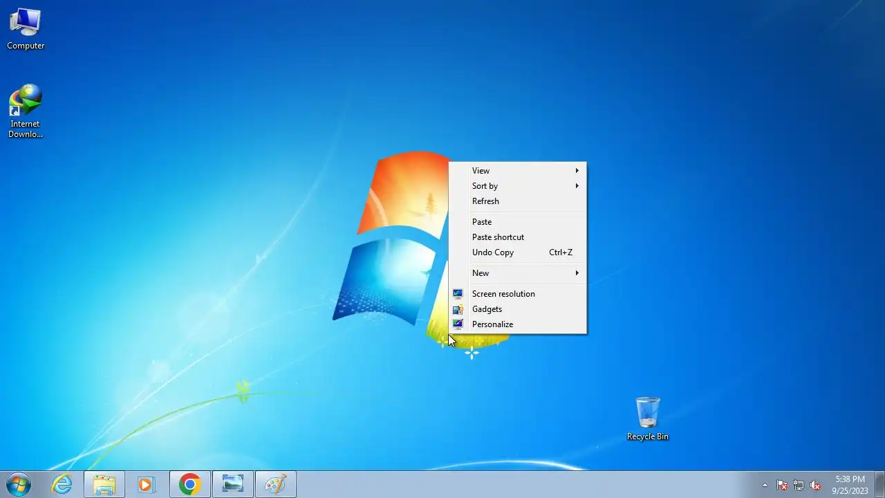Viewport: 885px width, 498px height.
Task: Open the picture viewer taskbar item
Action: (233, 485)
